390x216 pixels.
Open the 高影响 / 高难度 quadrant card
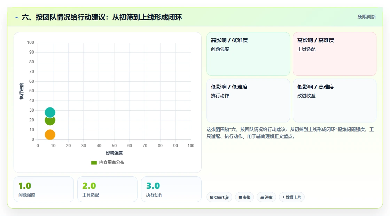pyautogui.click(x=334, y=54)
